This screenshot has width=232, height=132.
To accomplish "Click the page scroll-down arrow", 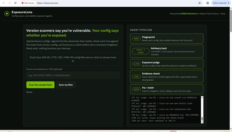I will pyautogui.click(x=231, y=129).
